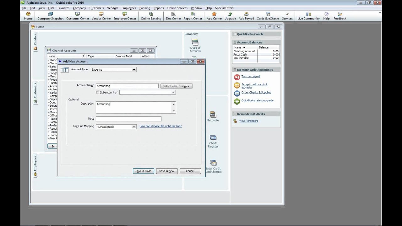The width and height of the screenshot is (402, 226).
Task: Open the Special Offers menu
Action: pos(224,8)
